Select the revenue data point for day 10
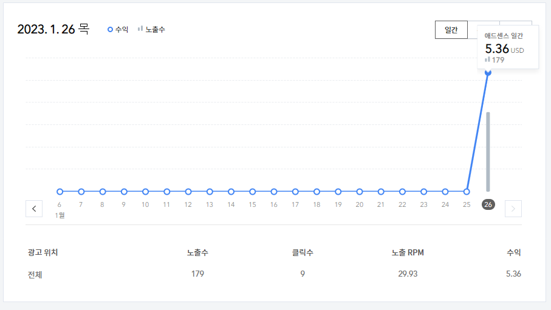 [x=145, y=192]
